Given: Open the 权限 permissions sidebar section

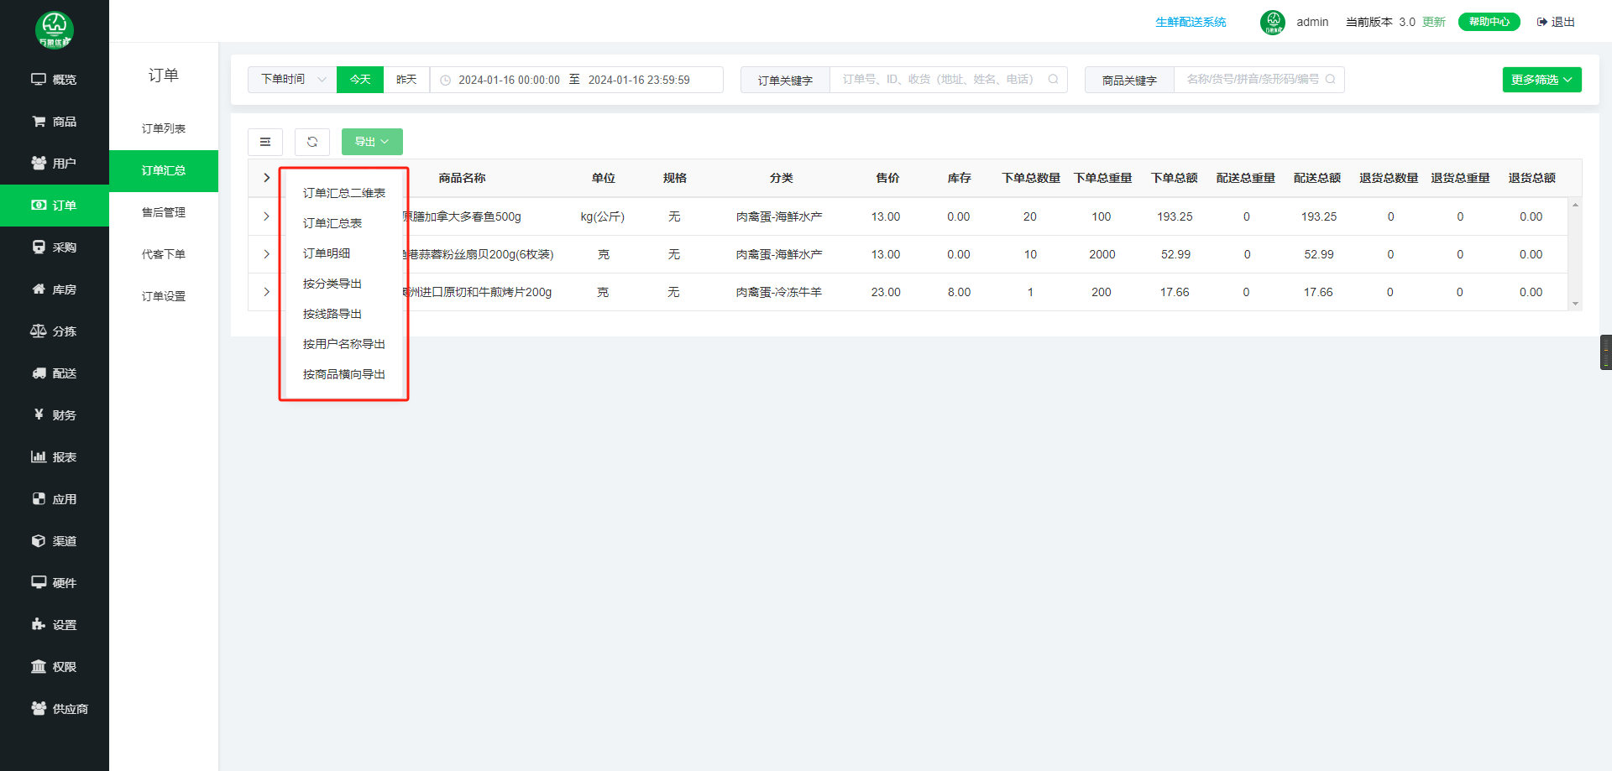Looking at the screenshot, I should tap(55, 667).
